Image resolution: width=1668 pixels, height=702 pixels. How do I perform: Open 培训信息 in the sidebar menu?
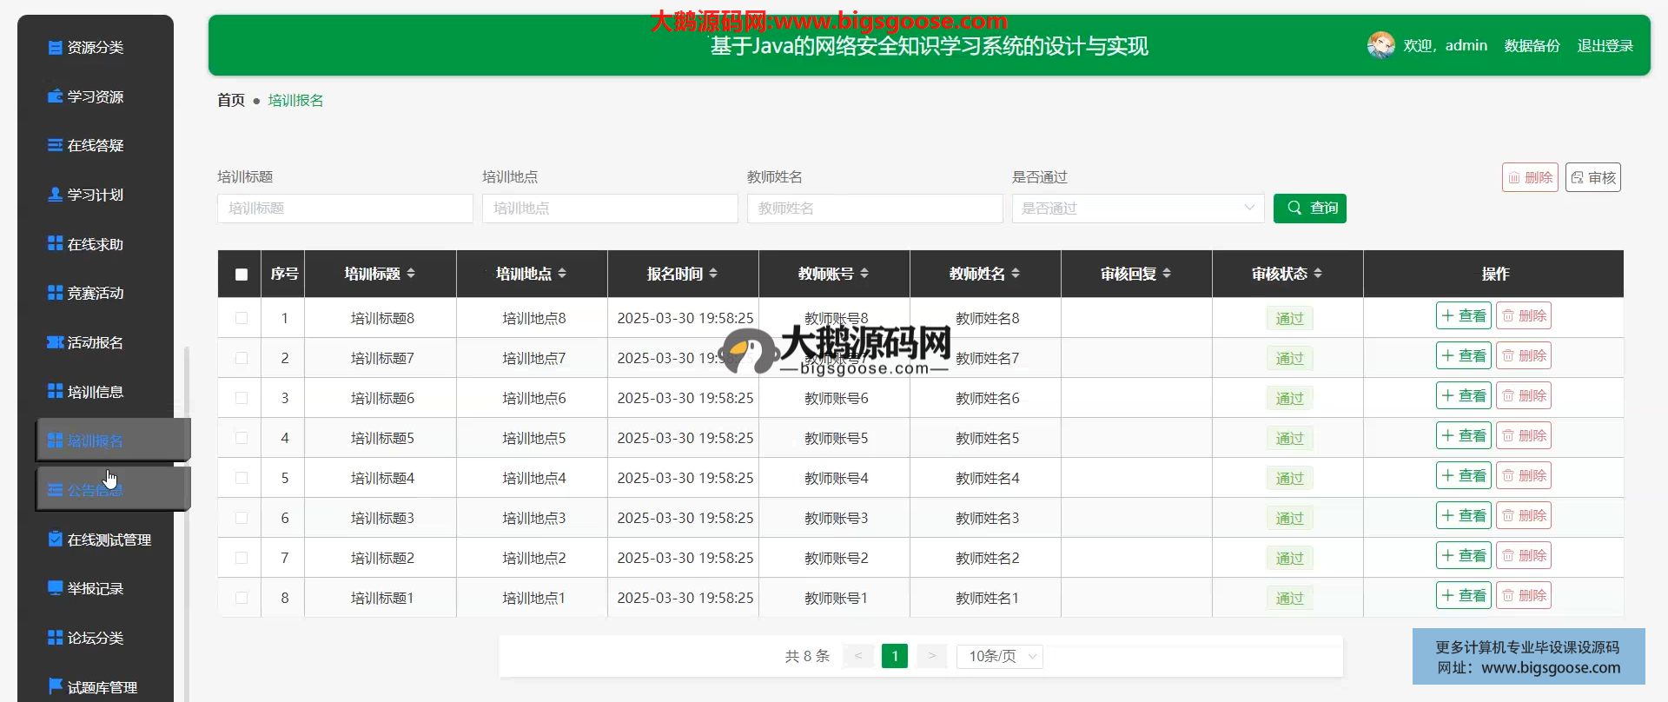click(95, 392)
